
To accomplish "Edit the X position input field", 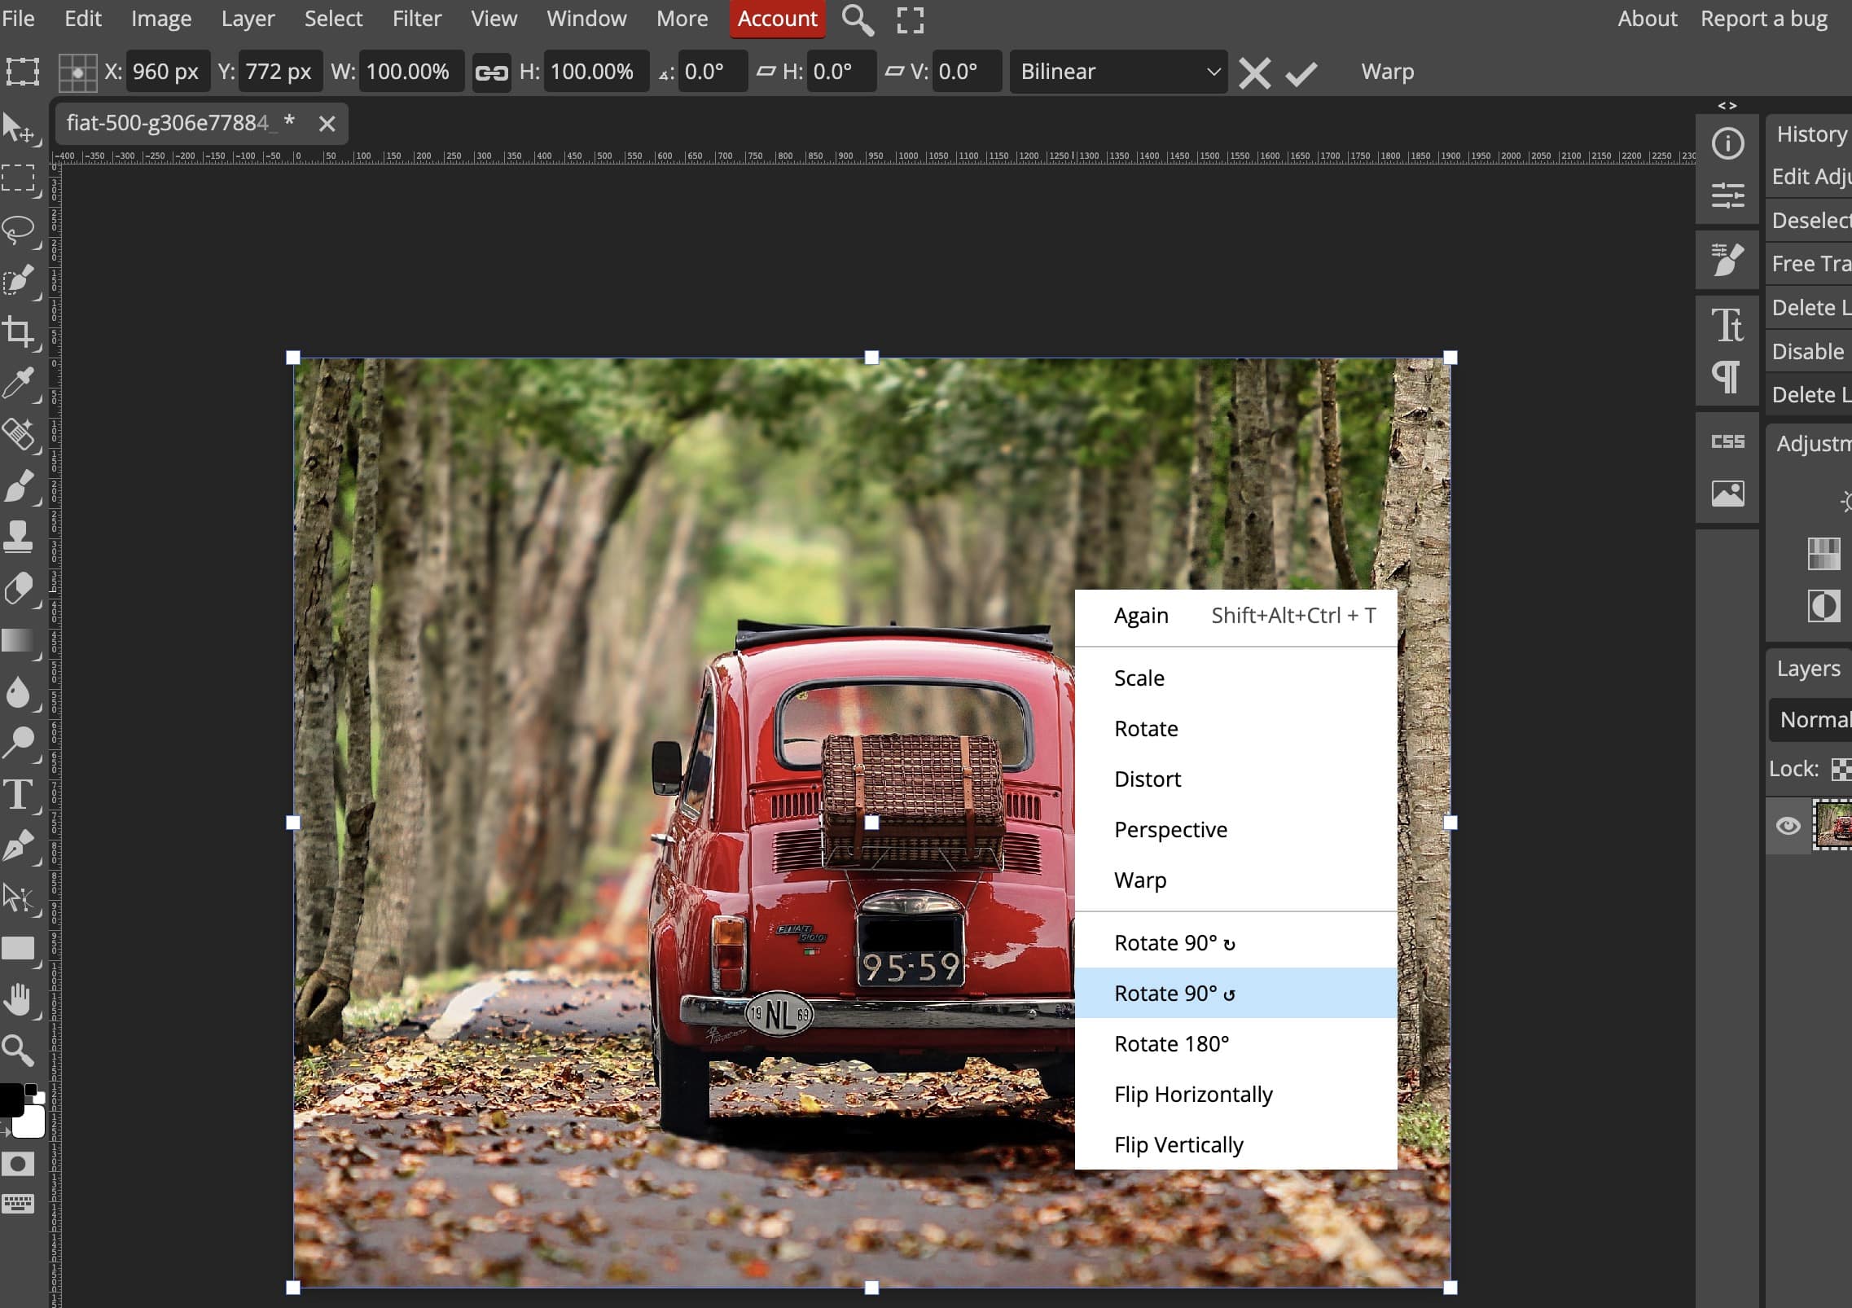I will [167, 72].
